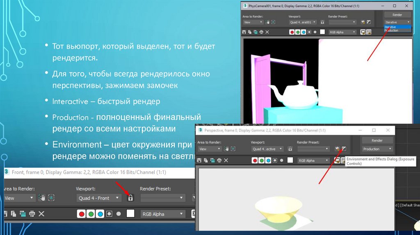Click Clone Frame Window icon in PhysCamera001 window
Image resolution: width=420 pixels, height=235 pixels.
256,32
